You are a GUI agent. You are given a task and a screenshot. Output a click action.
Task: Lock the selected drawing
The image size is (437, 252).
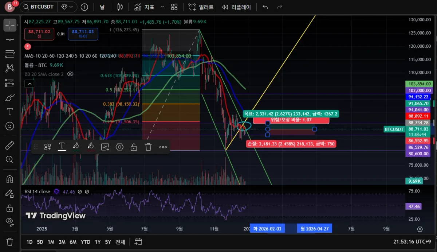(x=134, y=147)
